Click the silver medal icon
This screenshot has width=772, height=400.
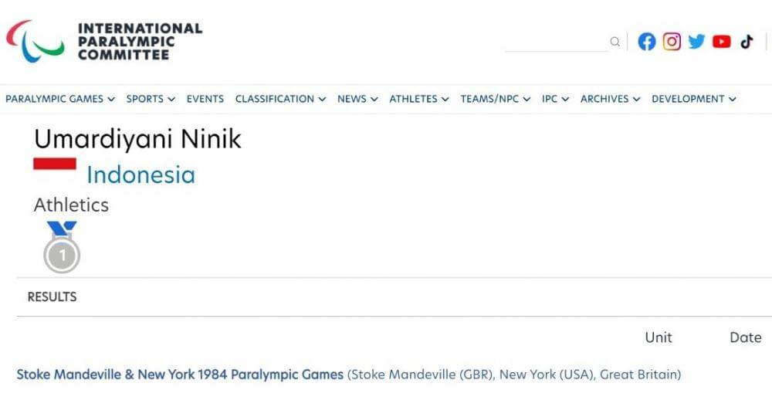pos(62,247)
